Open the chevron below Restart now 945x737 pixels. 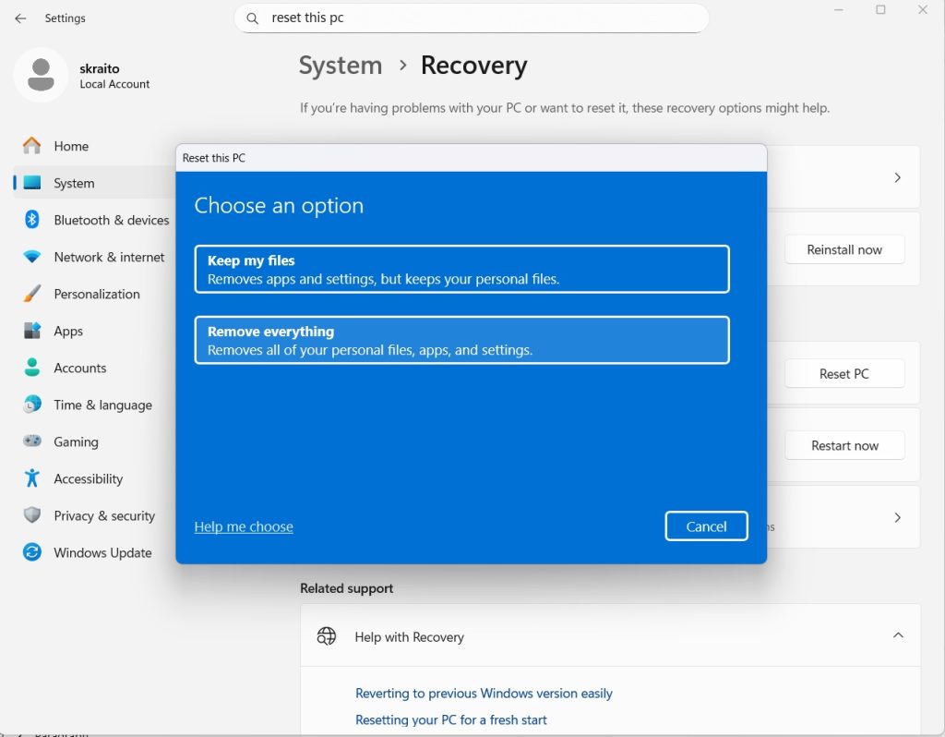(897, 517)
